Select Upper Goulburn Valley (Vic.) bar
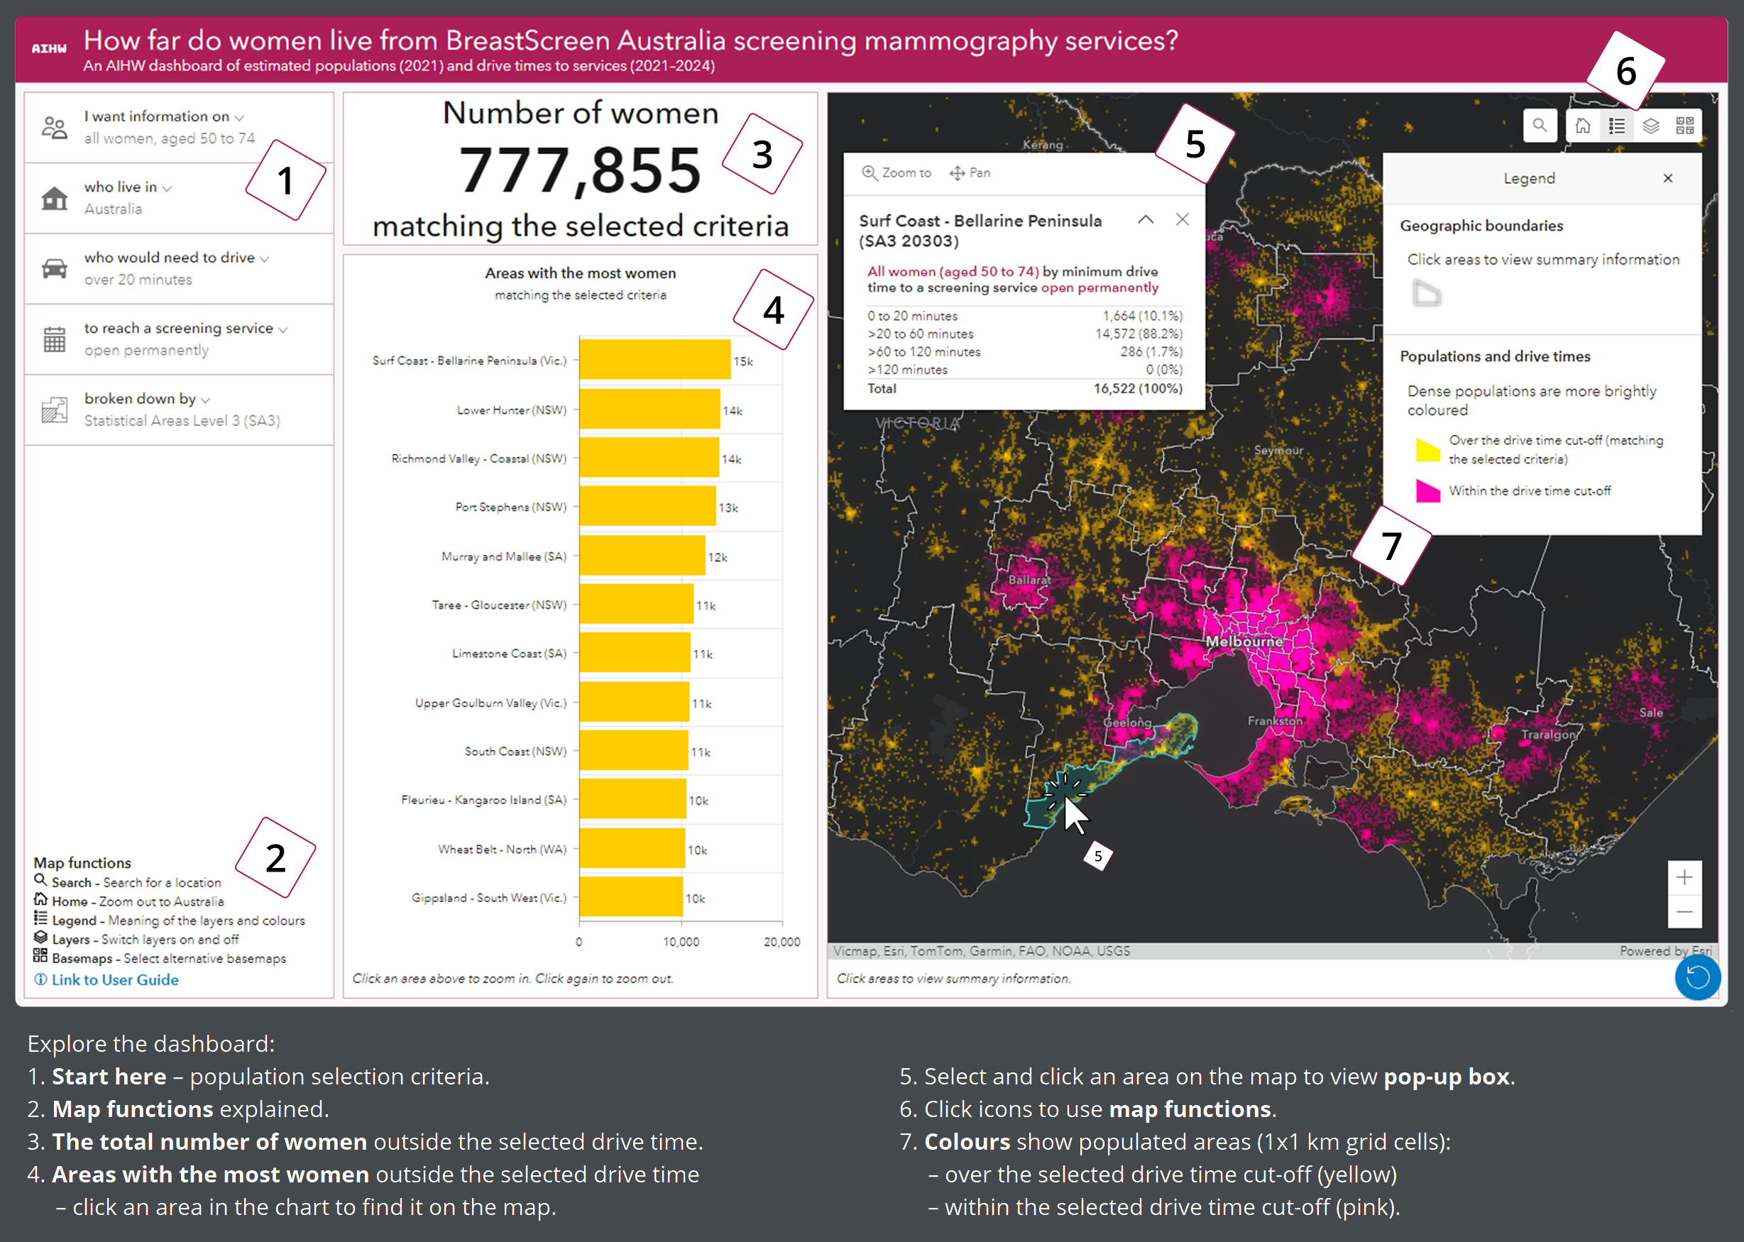 [634, 702]
